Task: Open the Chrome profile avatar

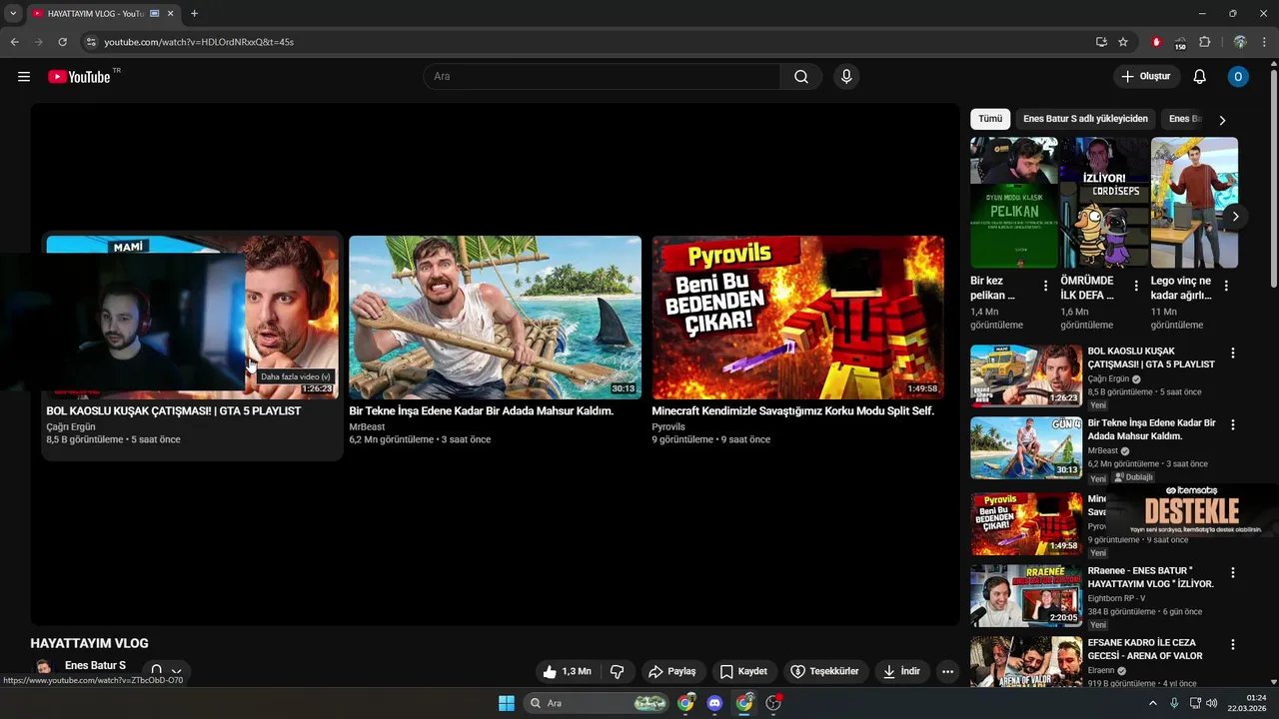Action: pyautogui.click(x=1240, y=42)
